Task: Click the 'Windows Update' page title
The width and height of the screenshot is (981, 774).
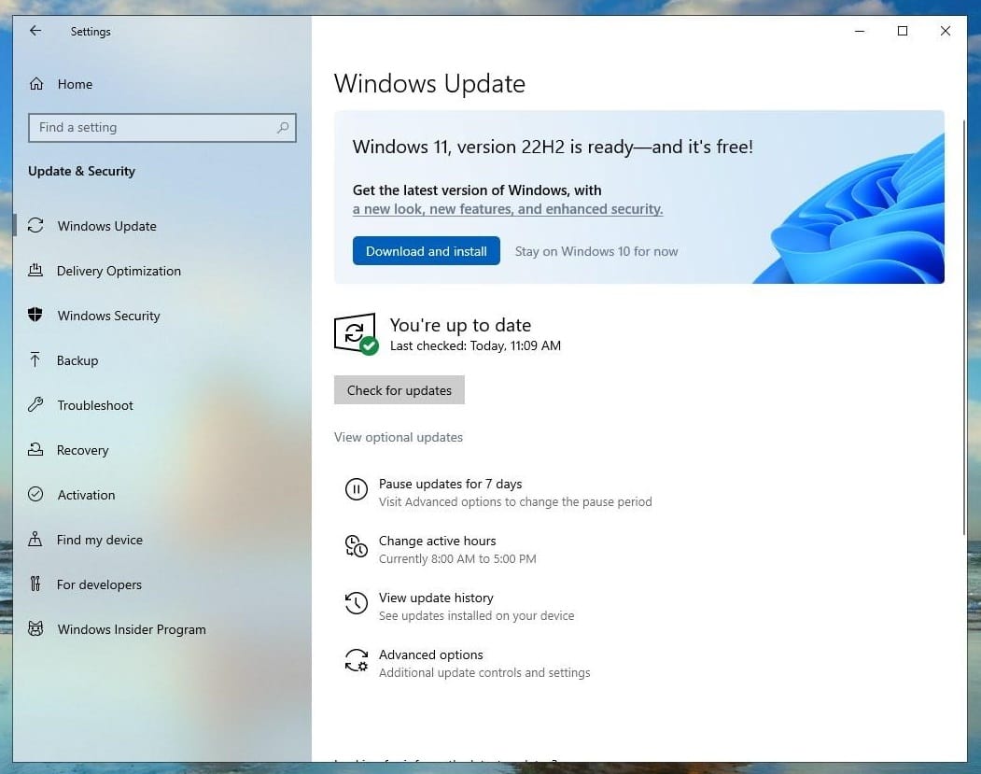Action: pyautogui.click(x=429, y=84)
